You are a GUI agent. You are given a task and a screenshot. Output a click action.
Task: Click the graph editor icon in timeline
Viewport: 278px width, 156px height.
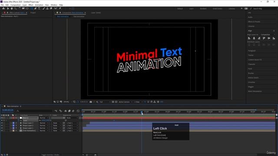78,111
